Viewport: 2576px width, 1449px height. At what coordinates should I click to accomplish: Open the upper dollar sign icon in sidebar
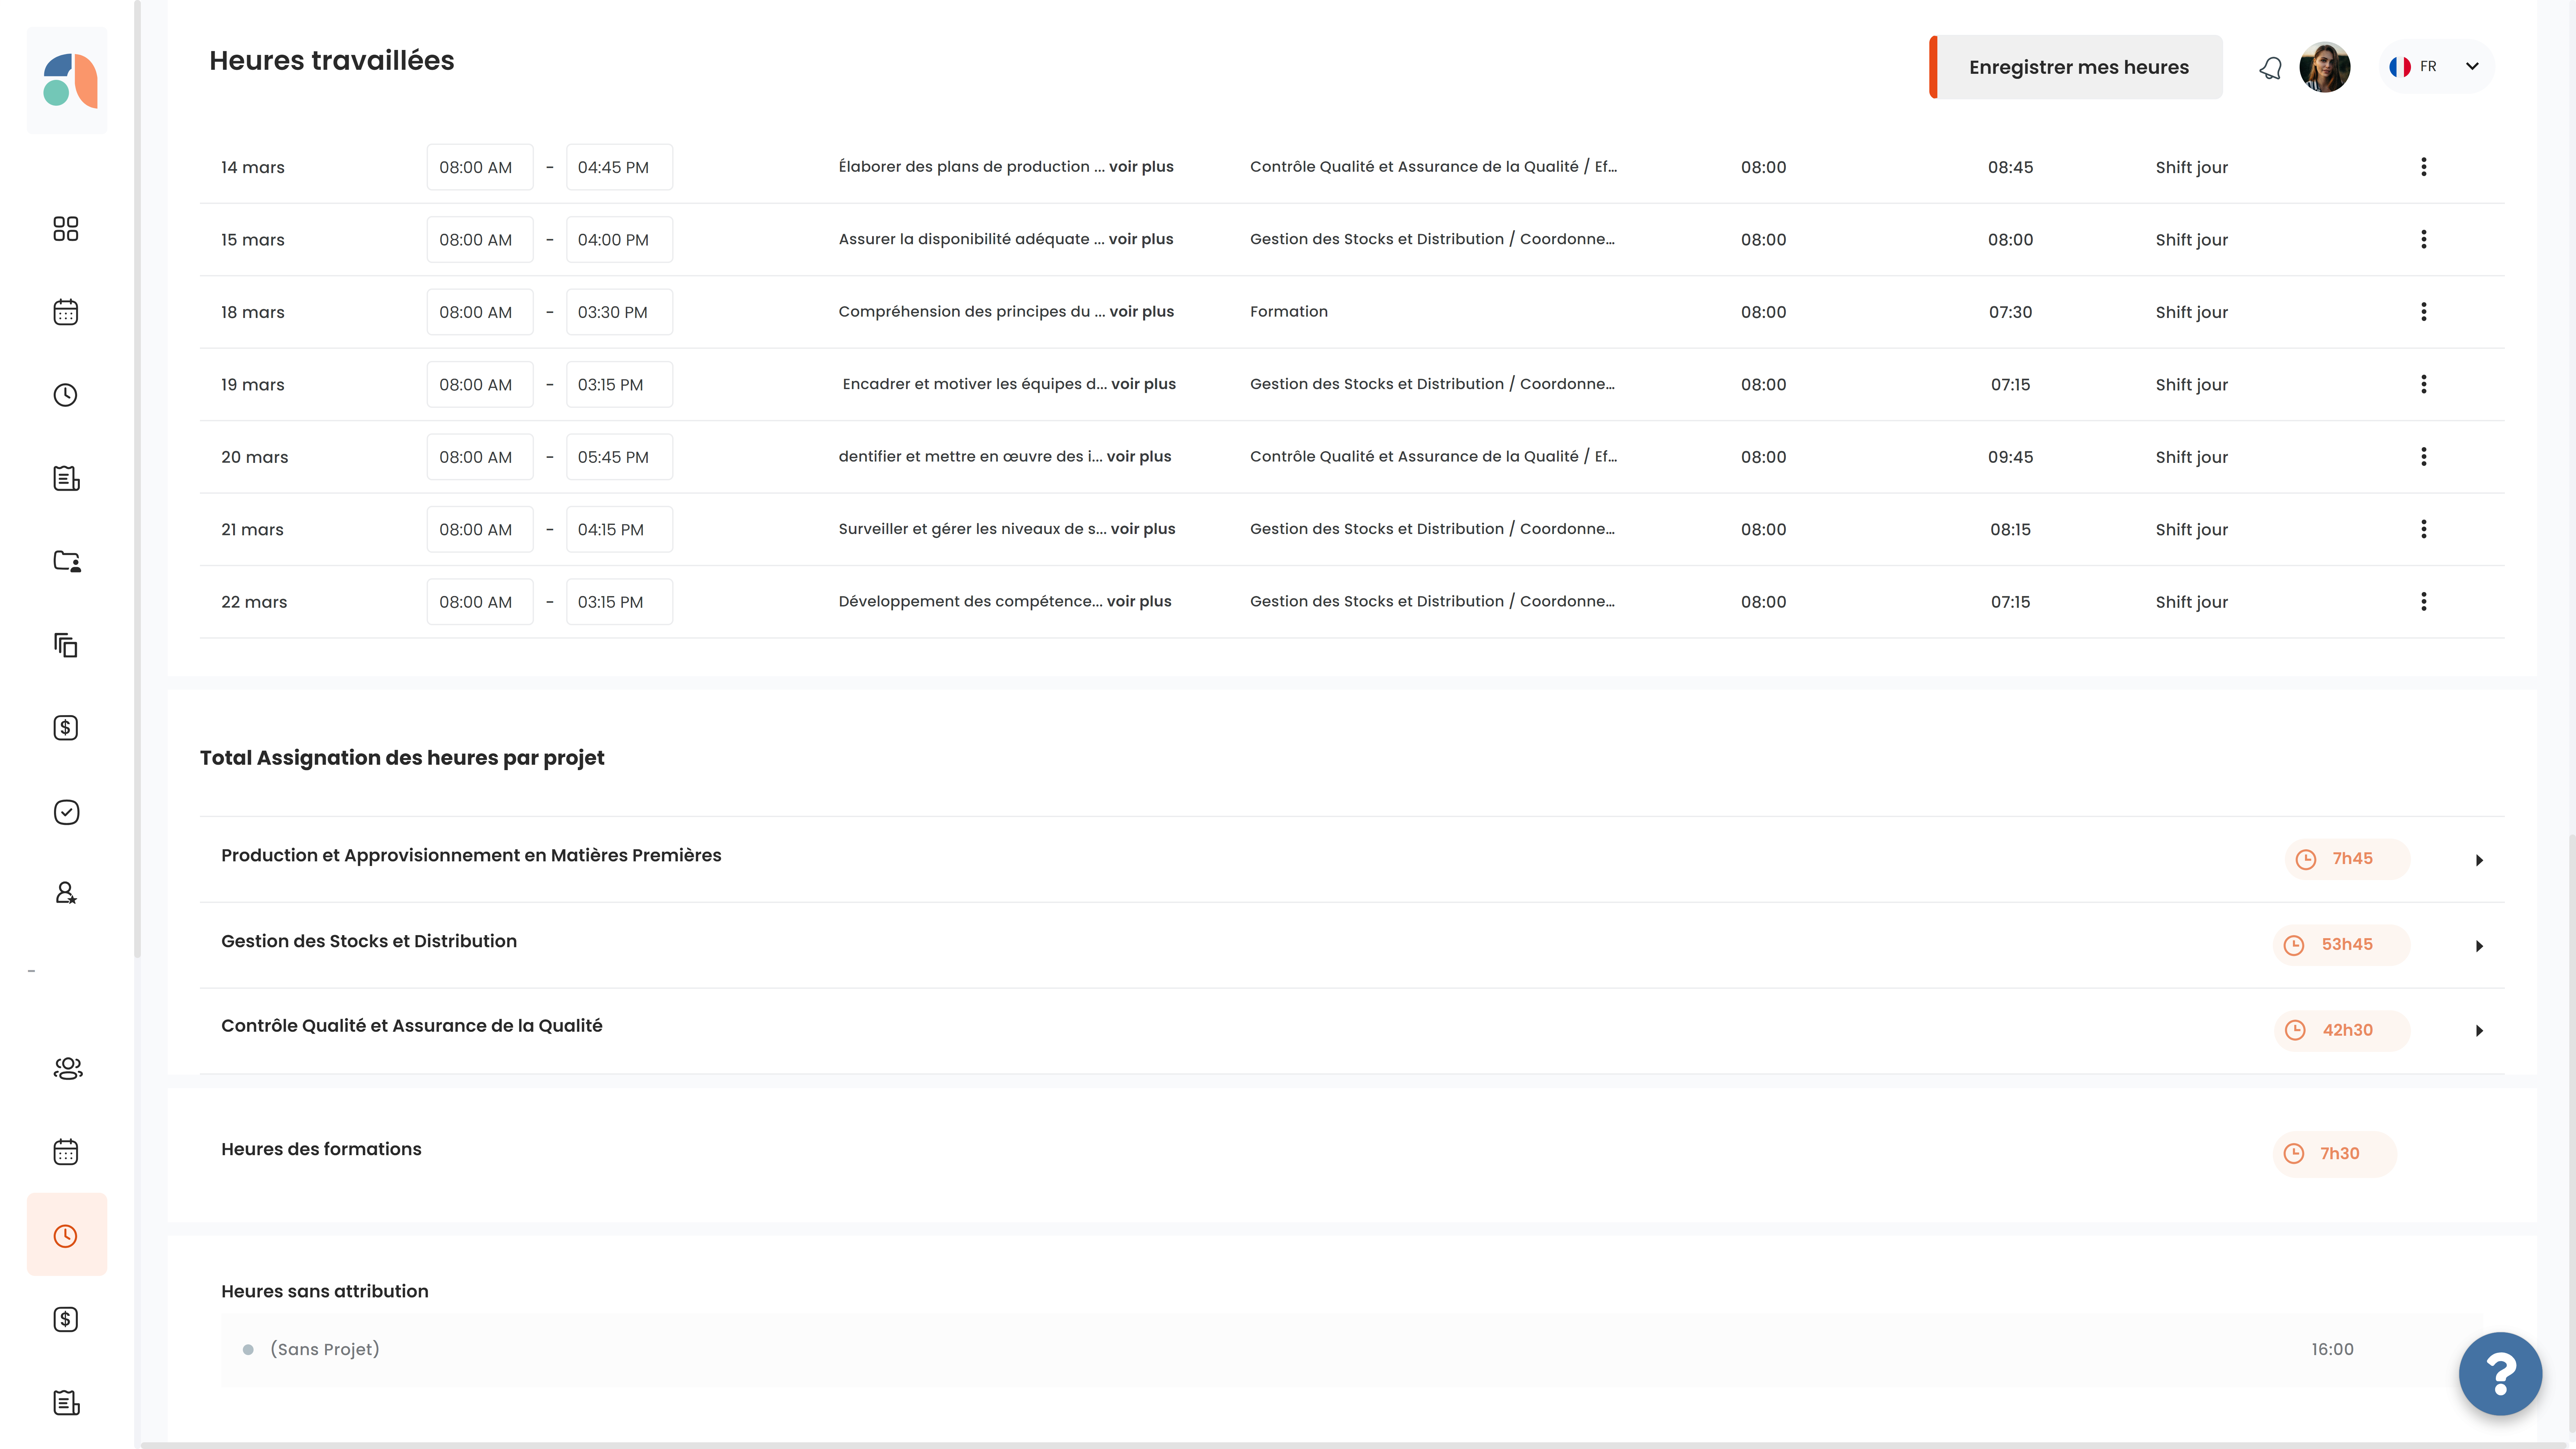(66, 728)
